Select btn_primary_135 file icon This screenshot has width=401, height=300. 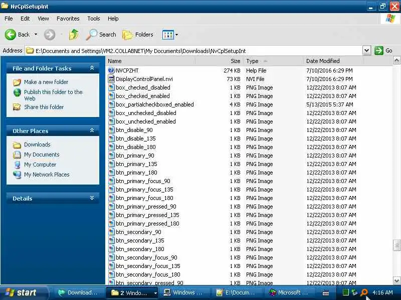pyautogui.click(x=111, y=164)
